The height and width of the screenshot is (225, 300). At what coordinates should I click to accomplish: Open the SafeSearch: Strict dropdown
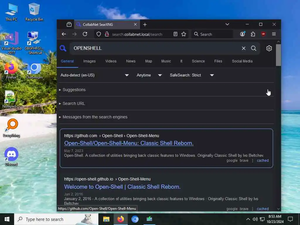[192, 75]
